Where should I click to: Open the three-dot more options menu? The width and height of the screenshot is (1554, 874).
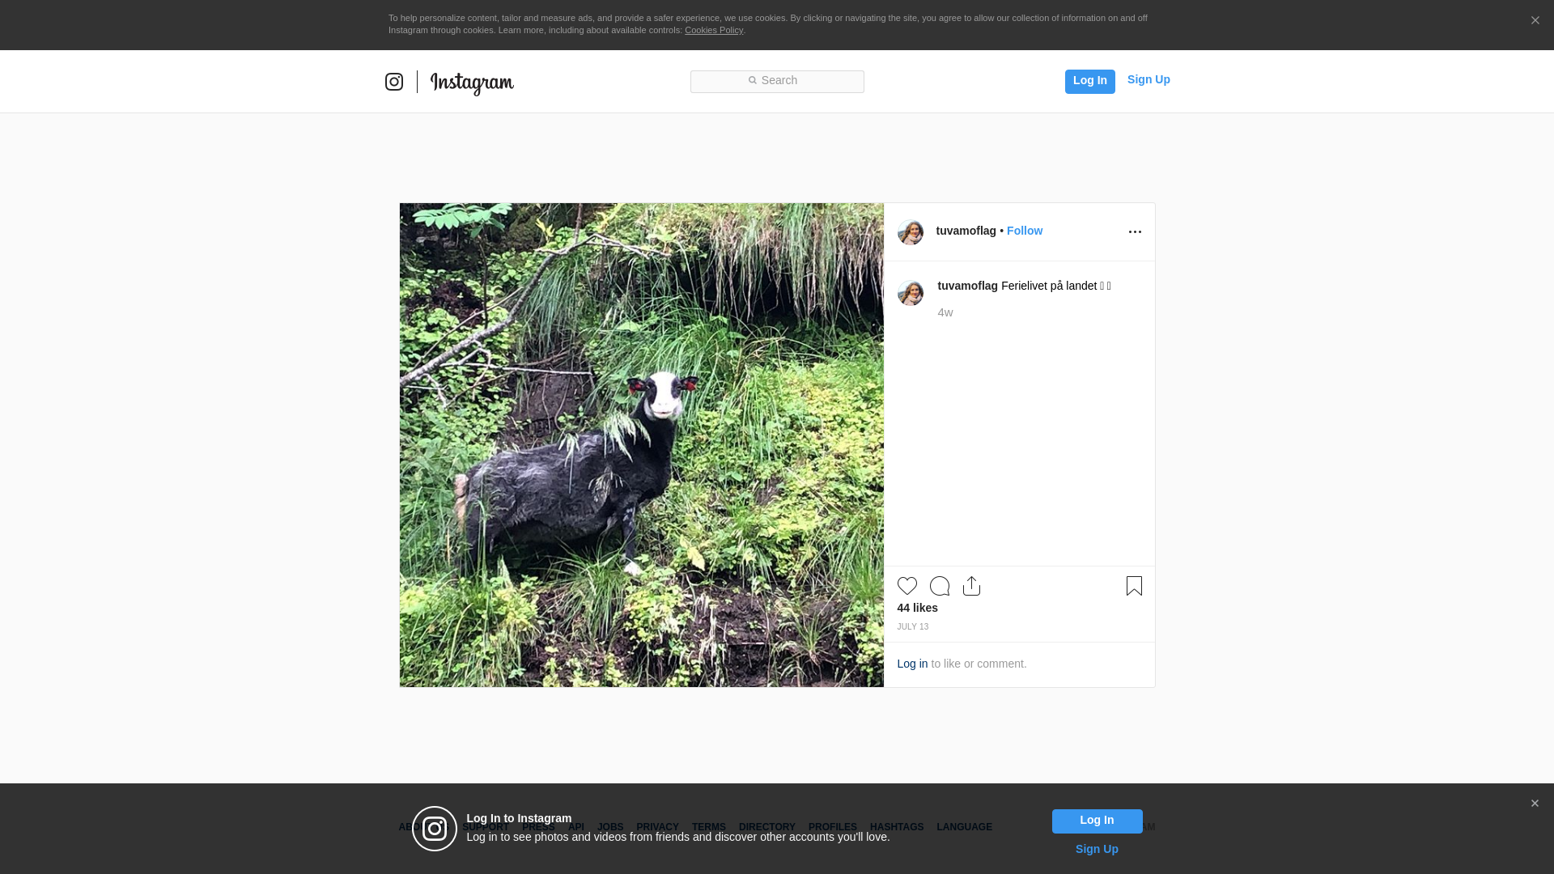click(1135, 232)
